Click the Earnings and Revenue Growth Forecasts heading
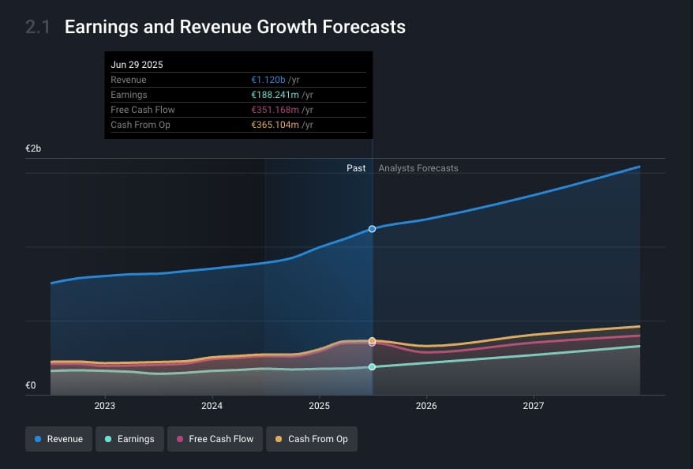Viewport: 693px width, 469px height. tap(235, 27)
